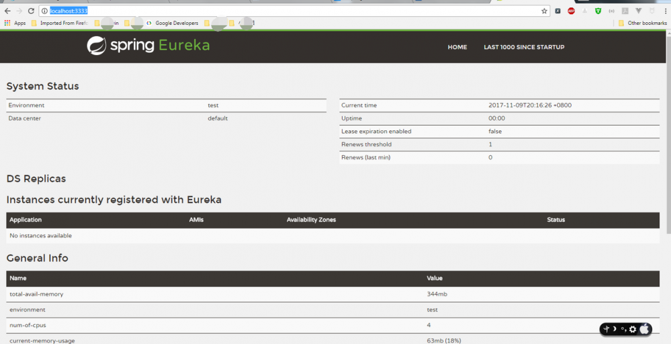Click the Renews threshold label

(366, 144)
